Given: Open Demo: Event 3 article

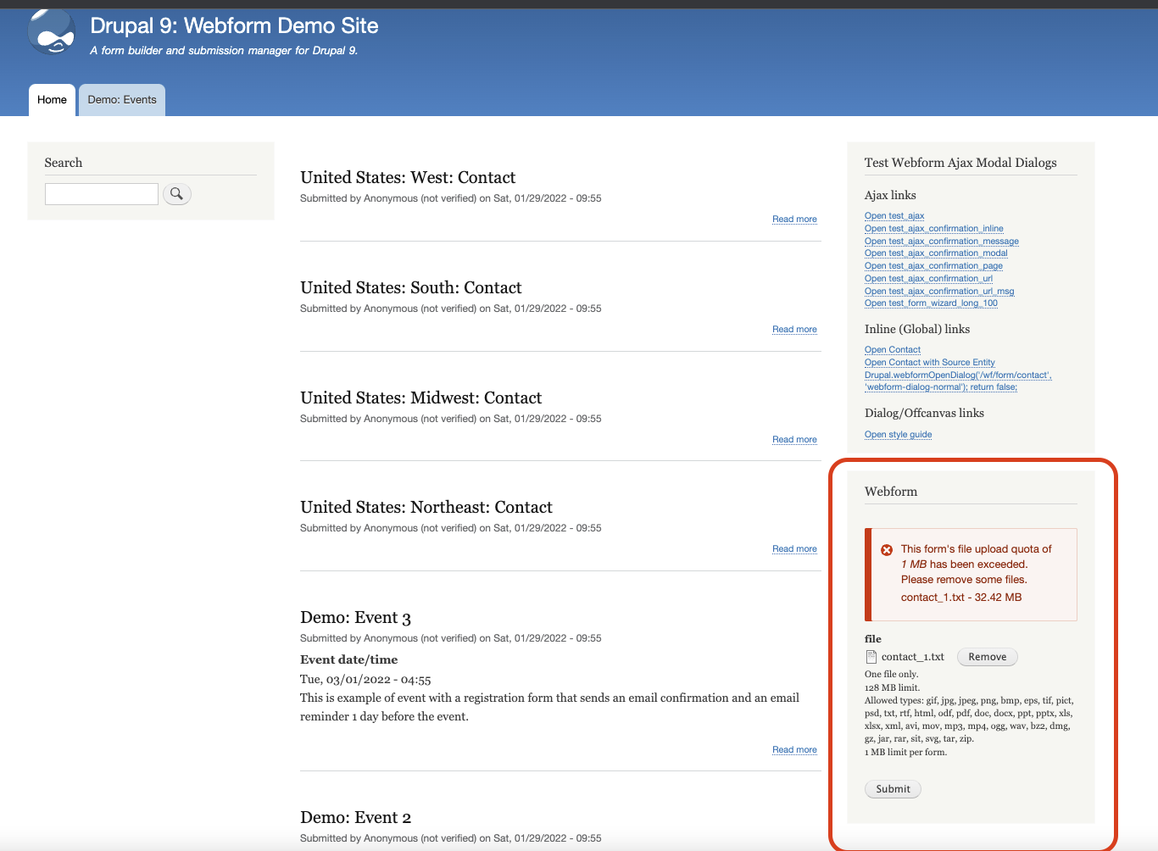Looking at the screenshot, I should 355,617.
